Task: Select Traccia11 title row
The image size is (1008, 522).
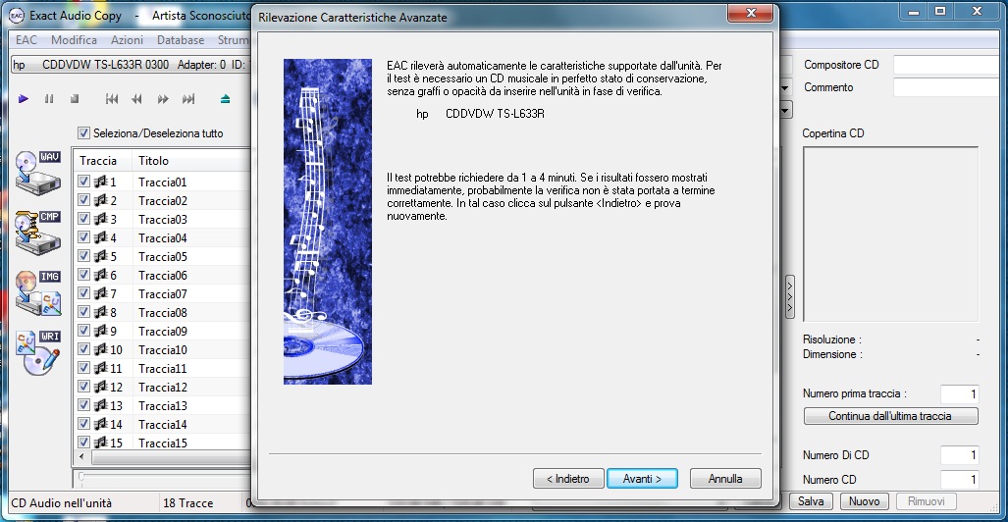Action: pos(163,368)
